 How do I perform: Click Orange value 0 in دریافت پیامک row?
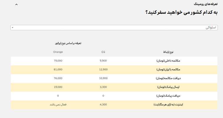[x=58, y=96]
